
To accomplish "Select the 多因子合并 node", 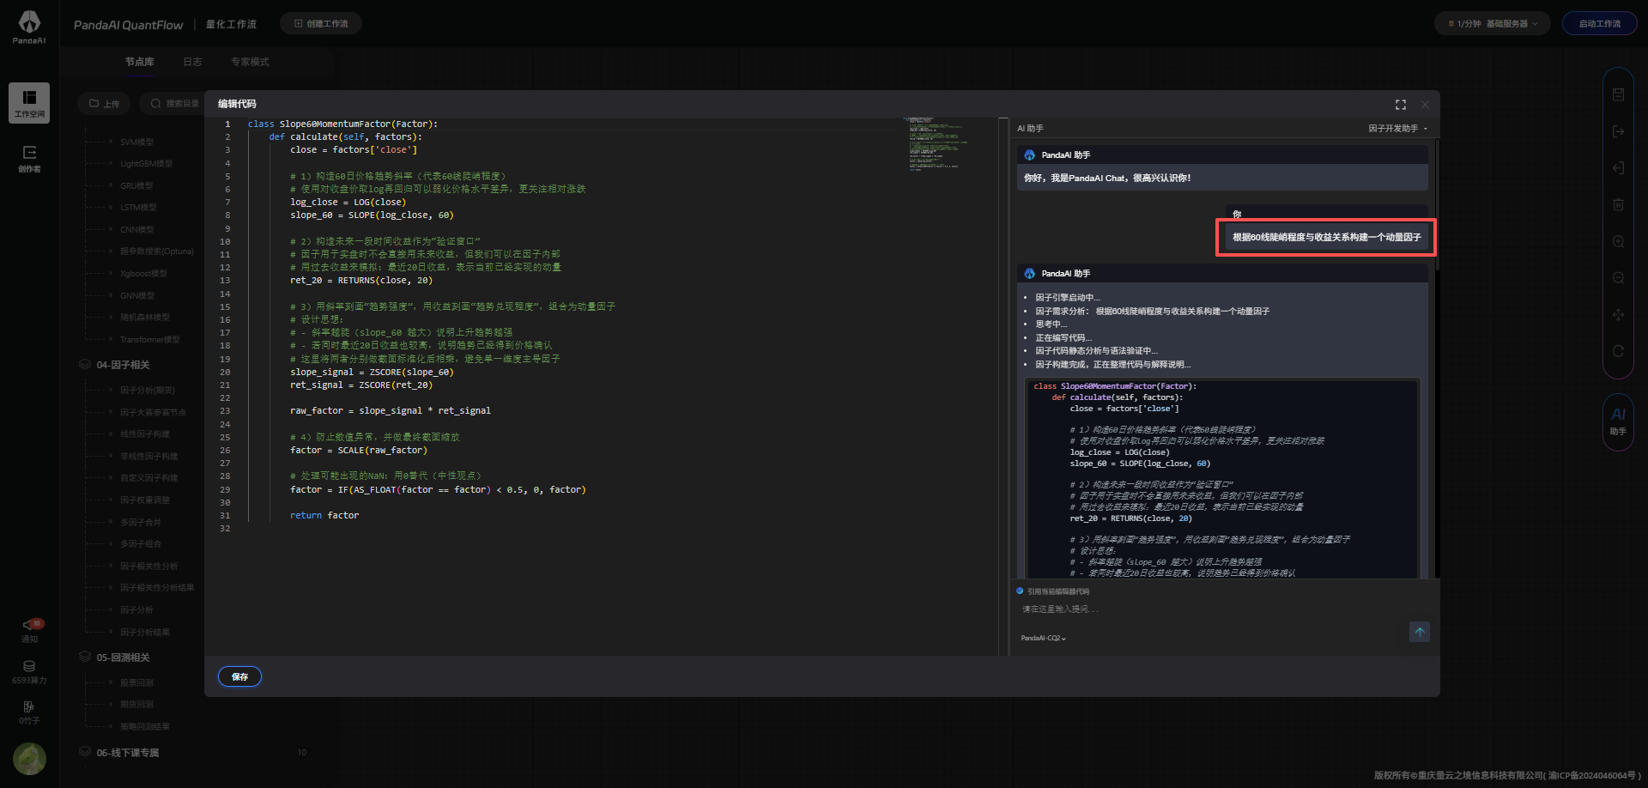I will click(x=141, y=523).
